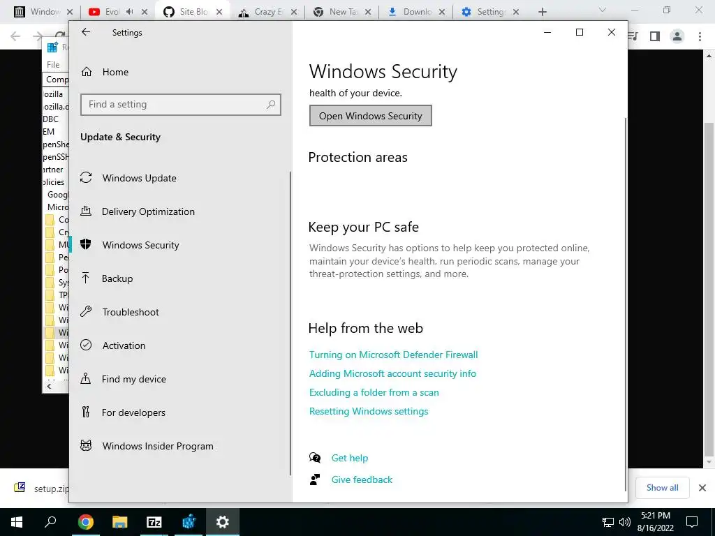The width and height of the screenshot is (715, 536).
Task: Click the Chrome page vertical scrollbar
Action: [x=709, y=290]
